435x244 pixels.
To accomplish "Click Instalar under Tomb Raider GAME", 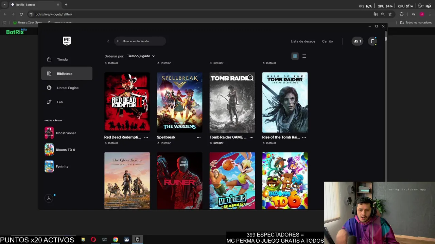I will (216, 143).
